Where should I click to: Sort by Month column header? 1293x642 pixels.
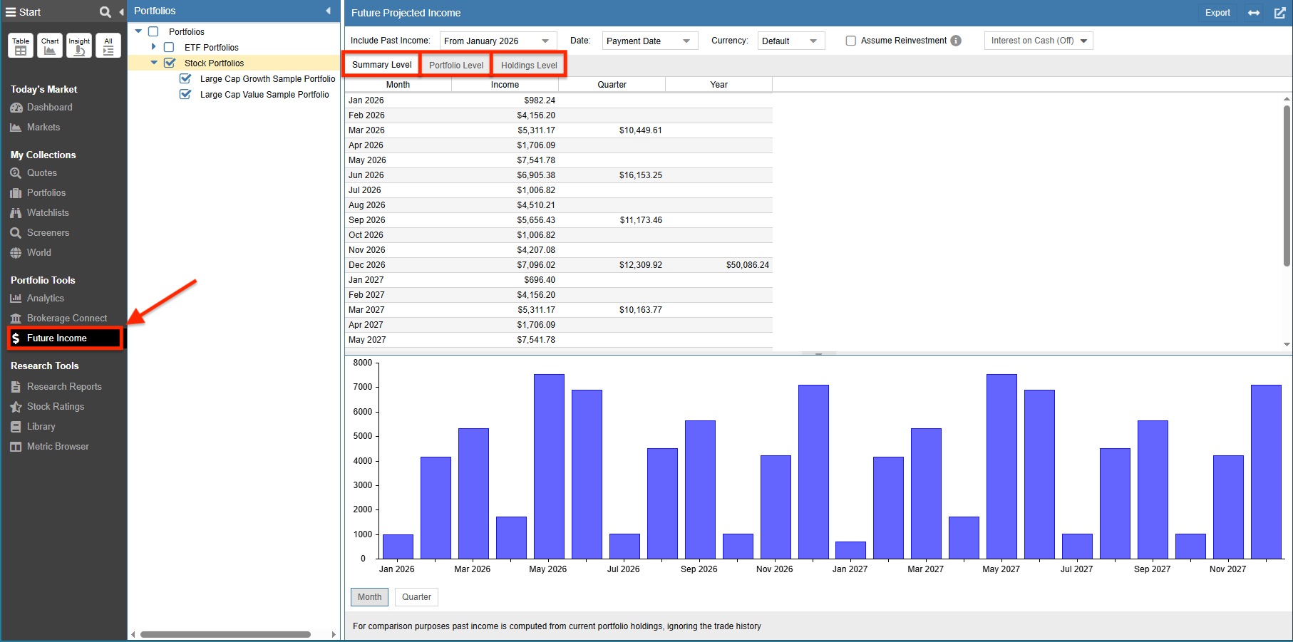(398, 85)
